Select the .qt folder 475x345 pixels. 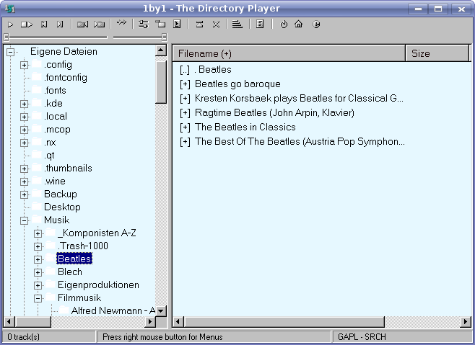point(49,156)
